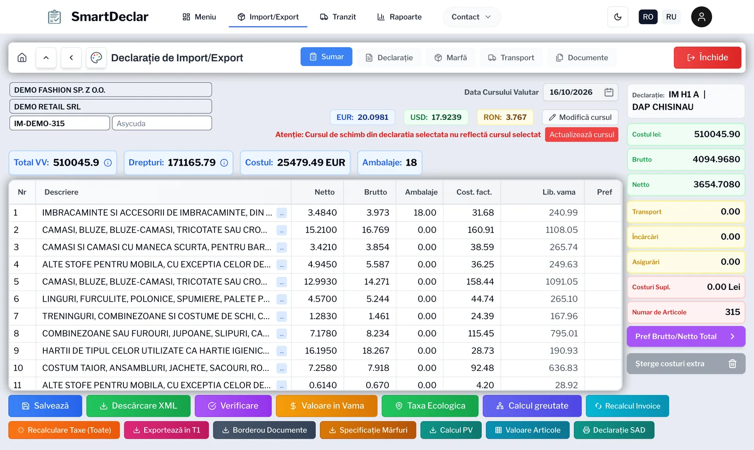Click the info icon next to Total VV

[108, 163]
